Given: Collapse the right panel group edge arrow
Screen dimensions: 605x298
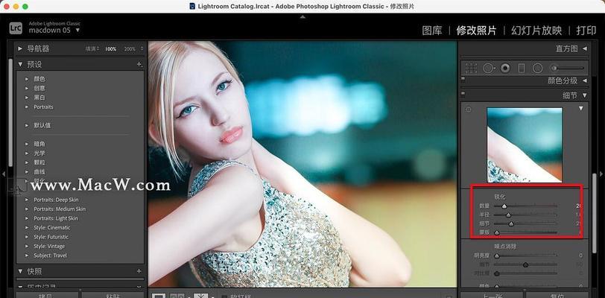Looking at the screenshot, I should (601, 174).
